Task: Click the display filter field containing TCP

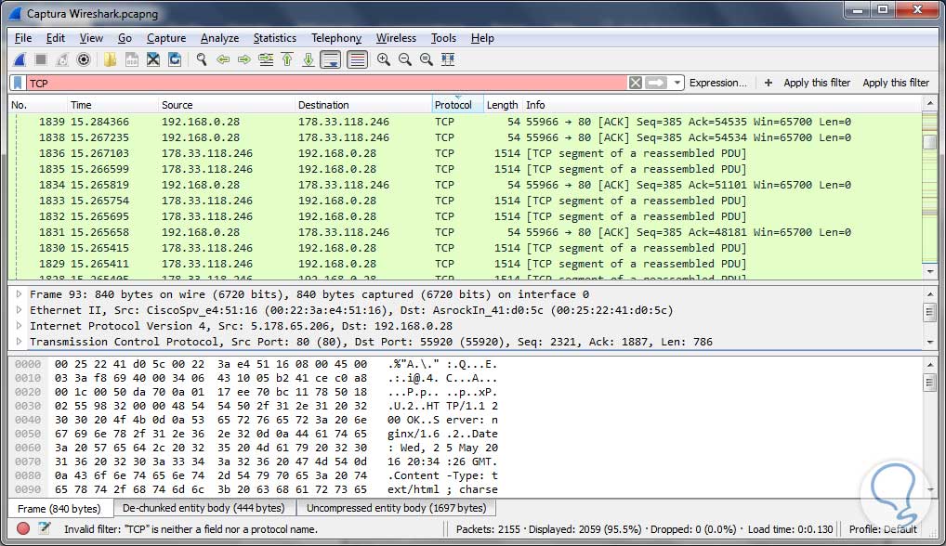Action: [326, 83]
